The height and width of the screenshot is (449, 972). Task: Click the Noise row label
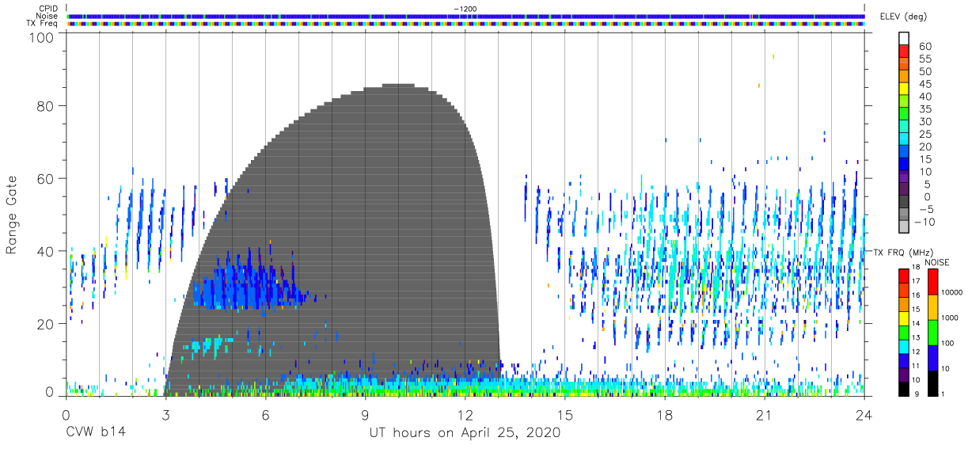[x=47, y=16]
